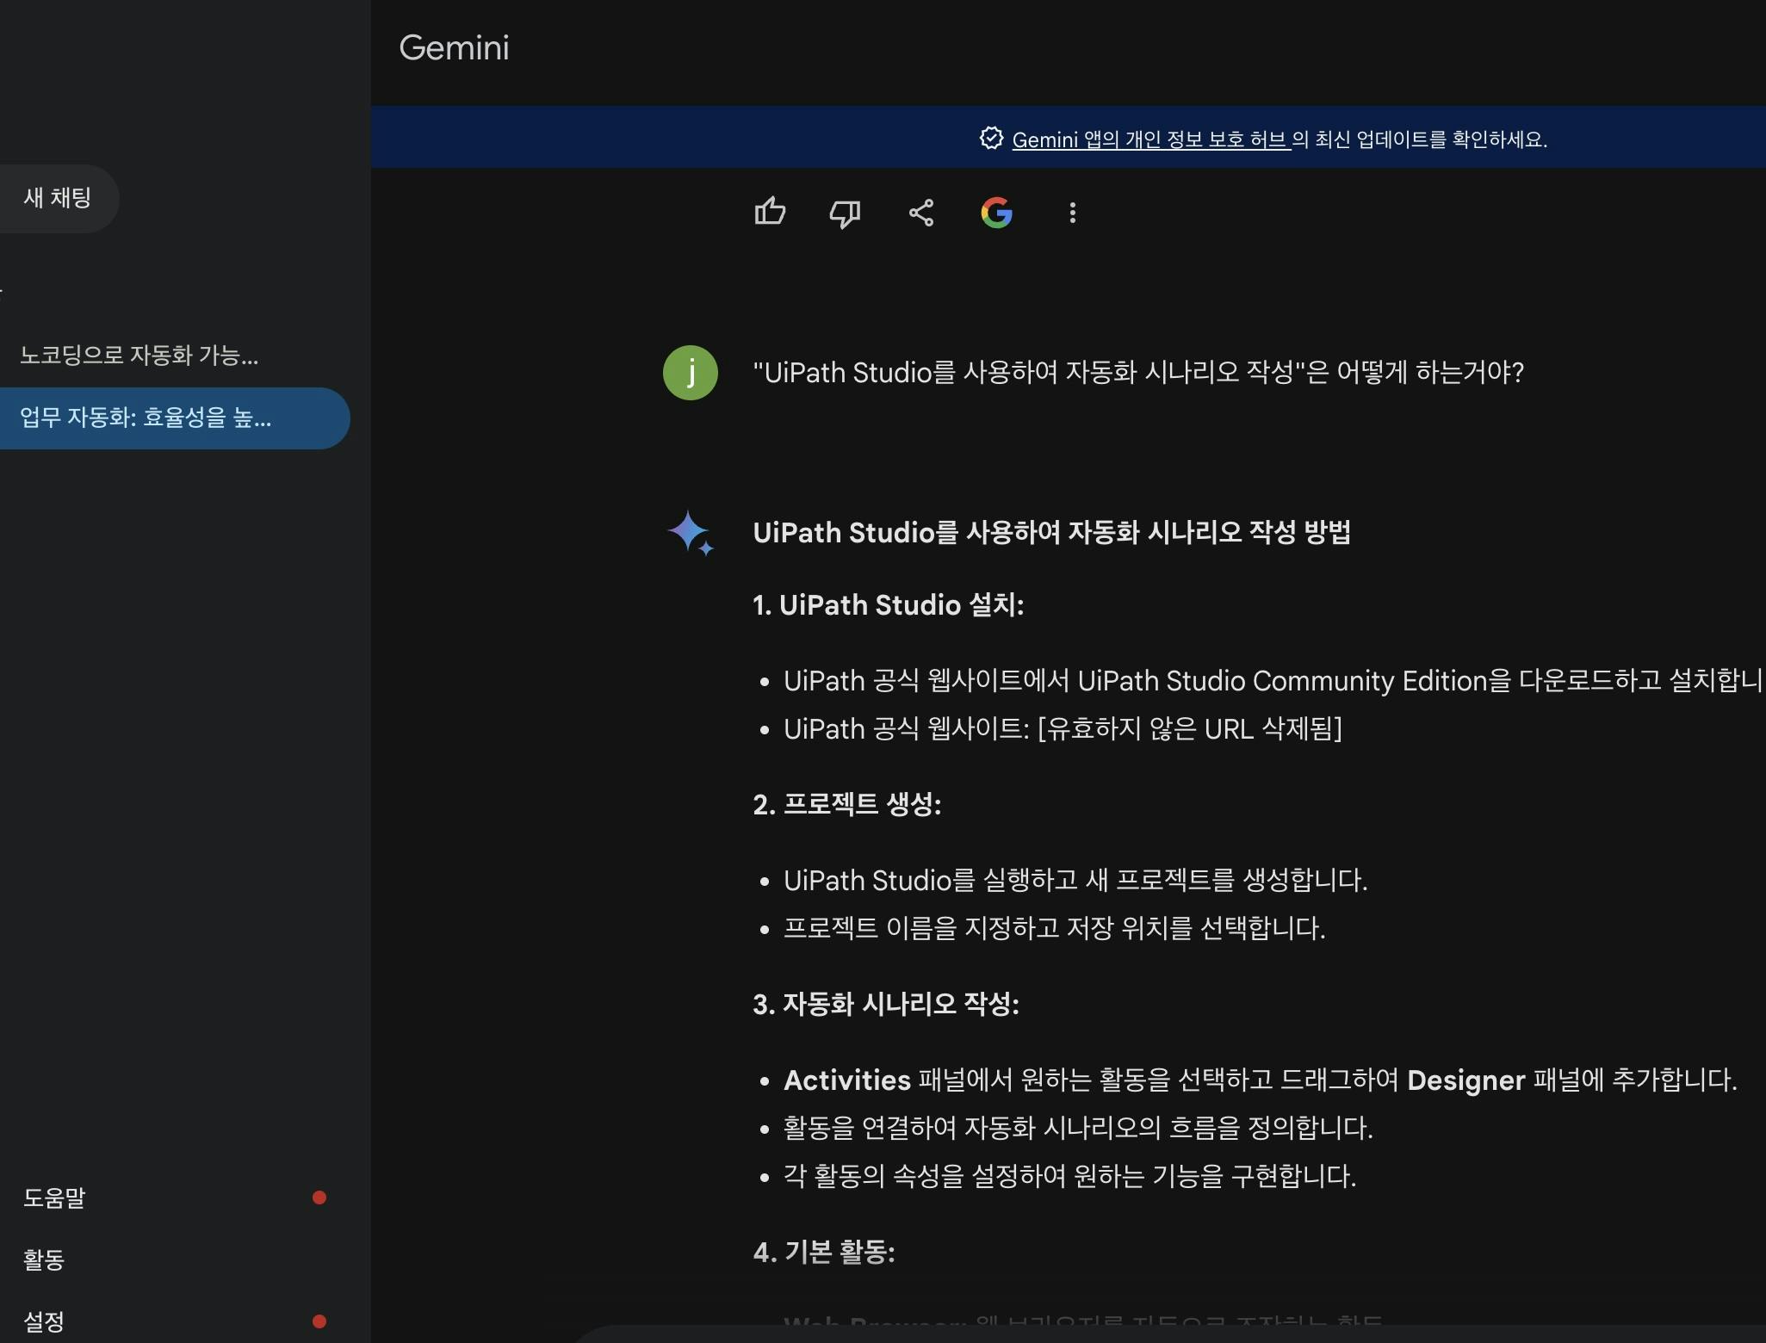Click the red notification dot beside 설정
1766x1343 pixels.
click(319, 1321)
